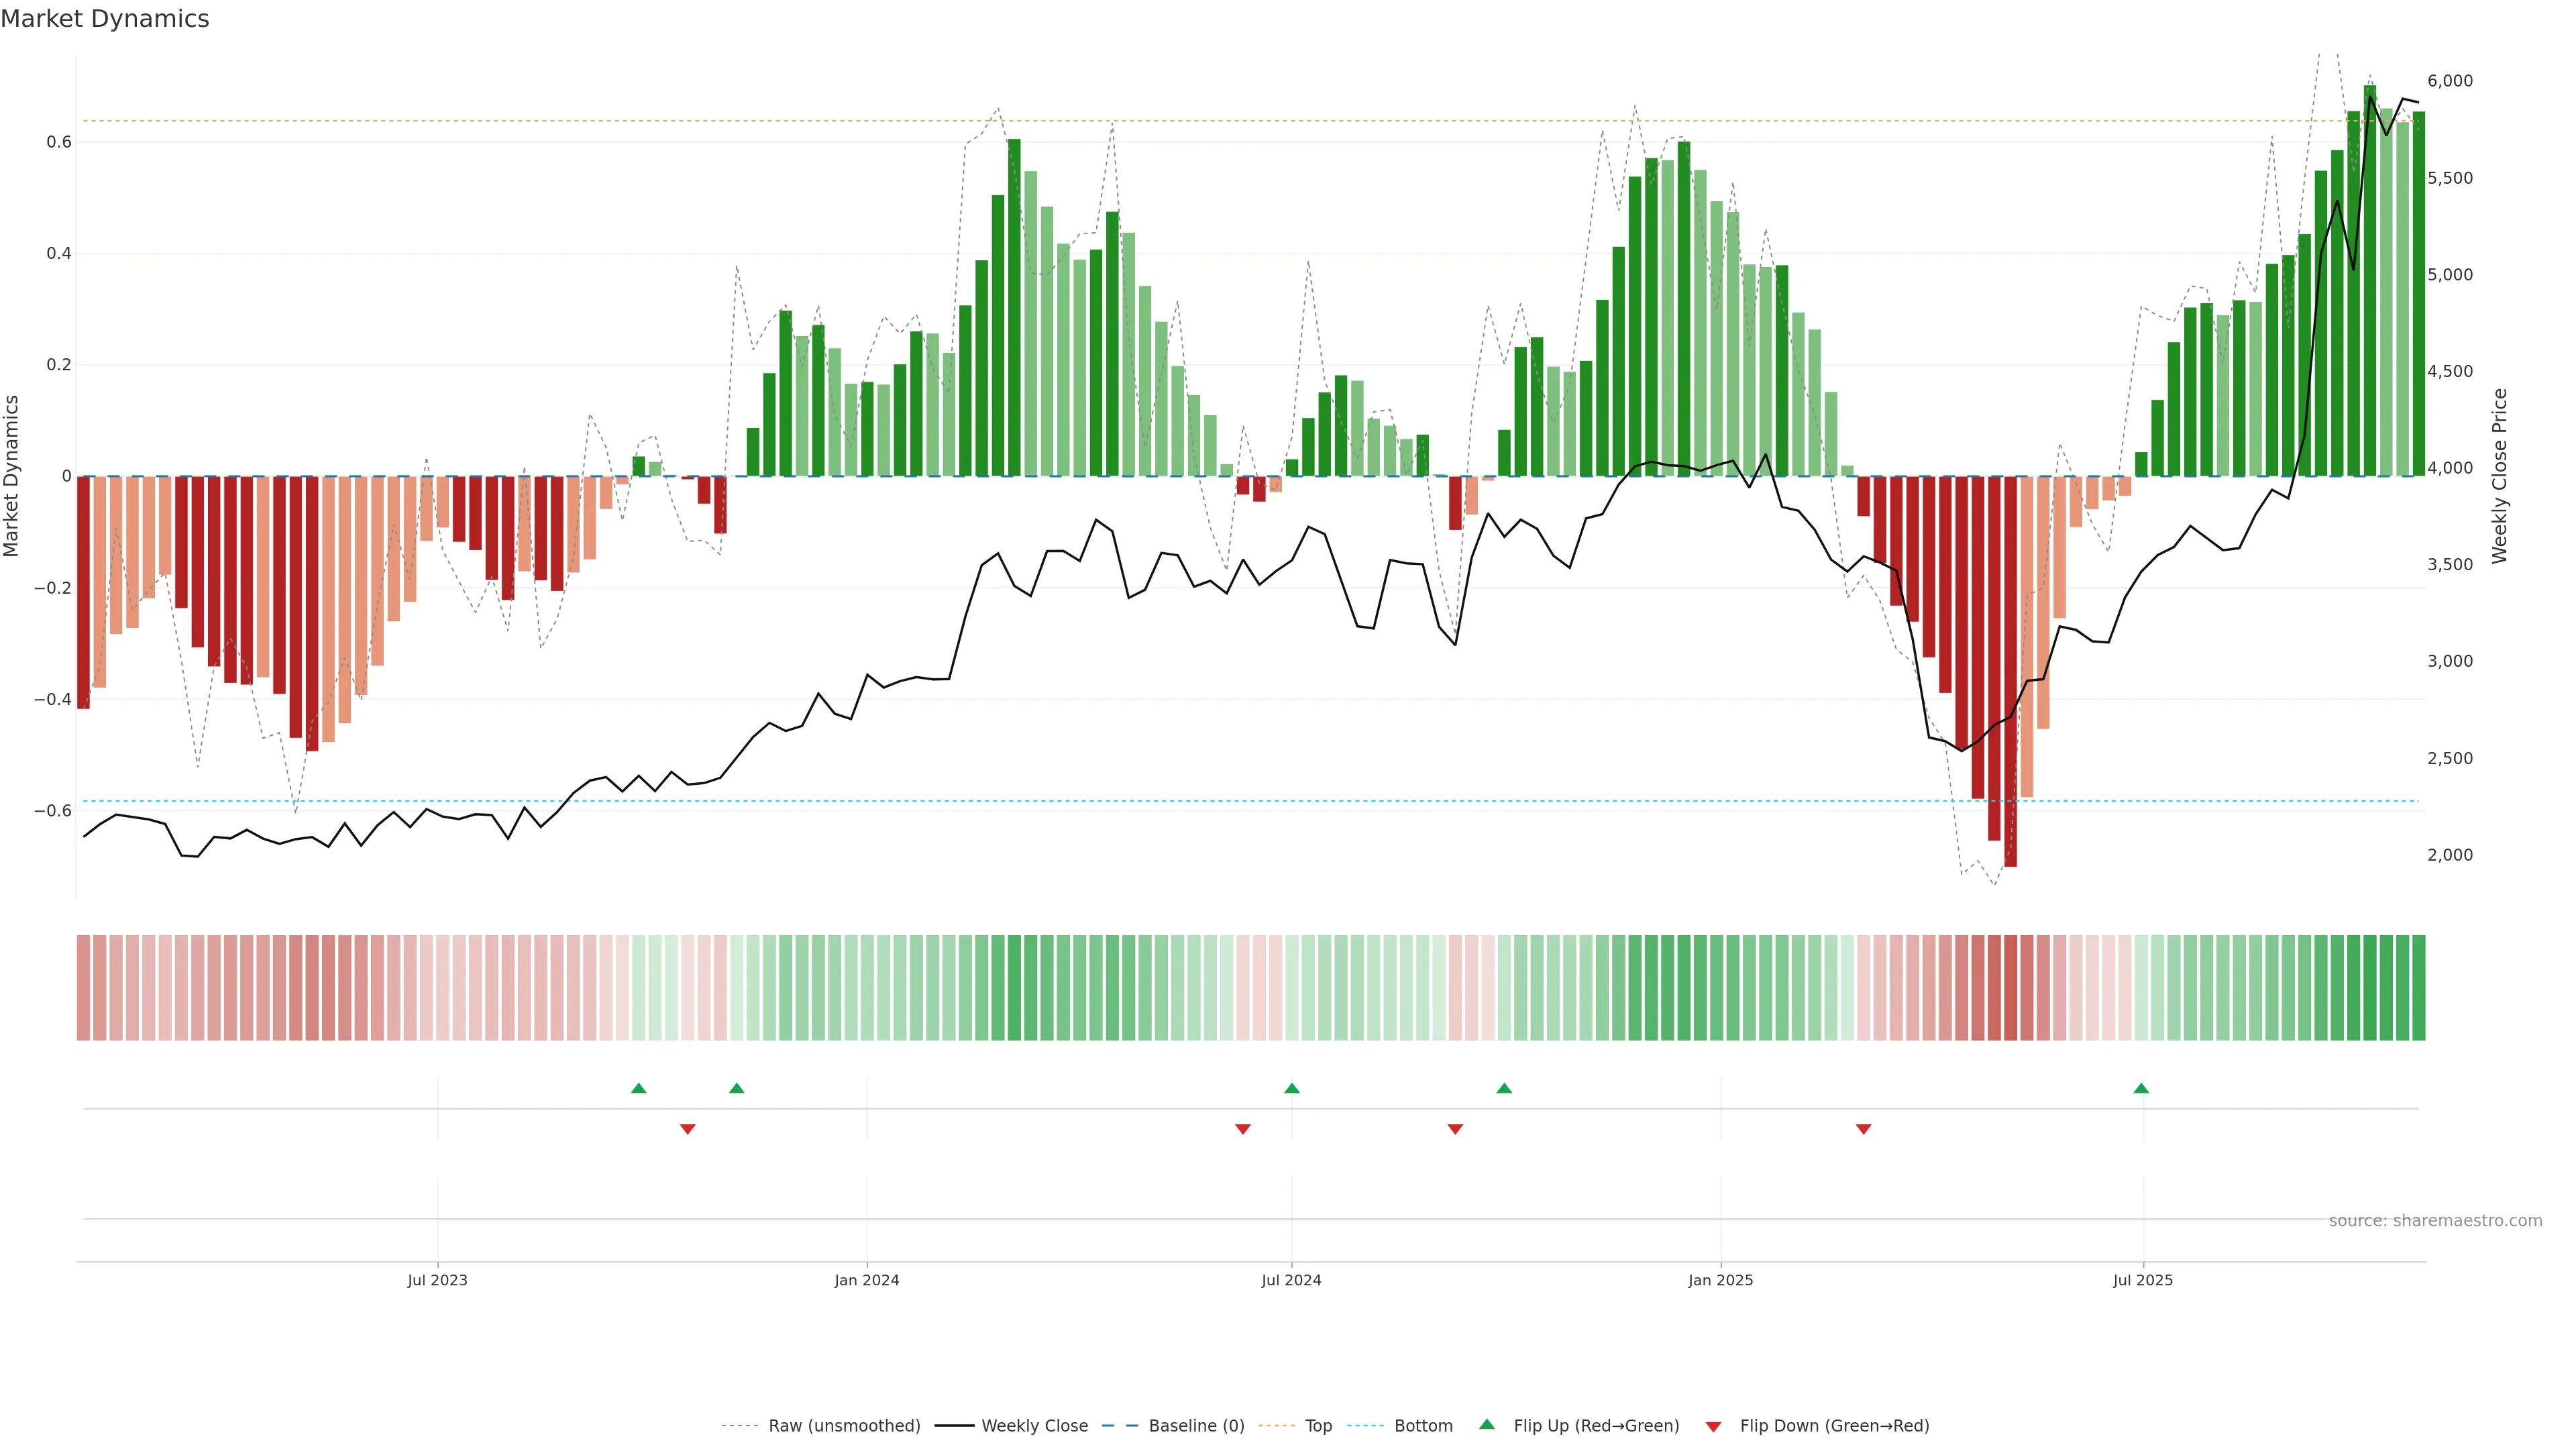
Task: Click the Weekly Close Price axis title
Action: 2499,476
